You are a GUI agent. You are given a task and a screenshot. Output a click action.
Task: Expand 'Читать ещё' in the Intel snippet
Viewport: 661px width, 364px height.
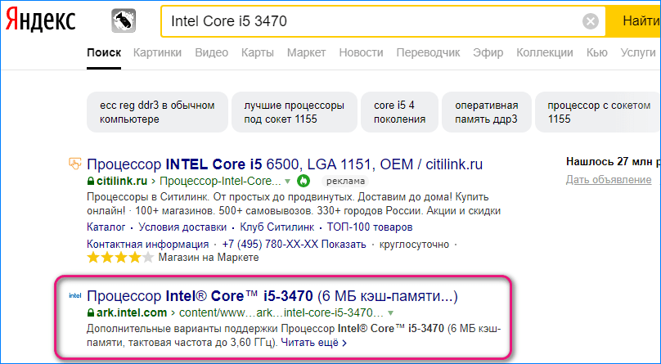(316, 343)
